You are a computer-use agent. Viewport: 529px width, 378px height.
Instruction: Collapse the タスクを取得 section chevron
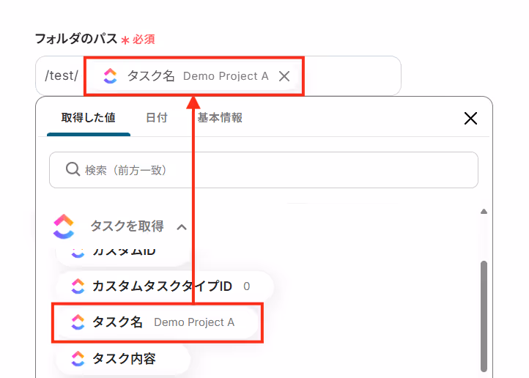tap(182, 227)
